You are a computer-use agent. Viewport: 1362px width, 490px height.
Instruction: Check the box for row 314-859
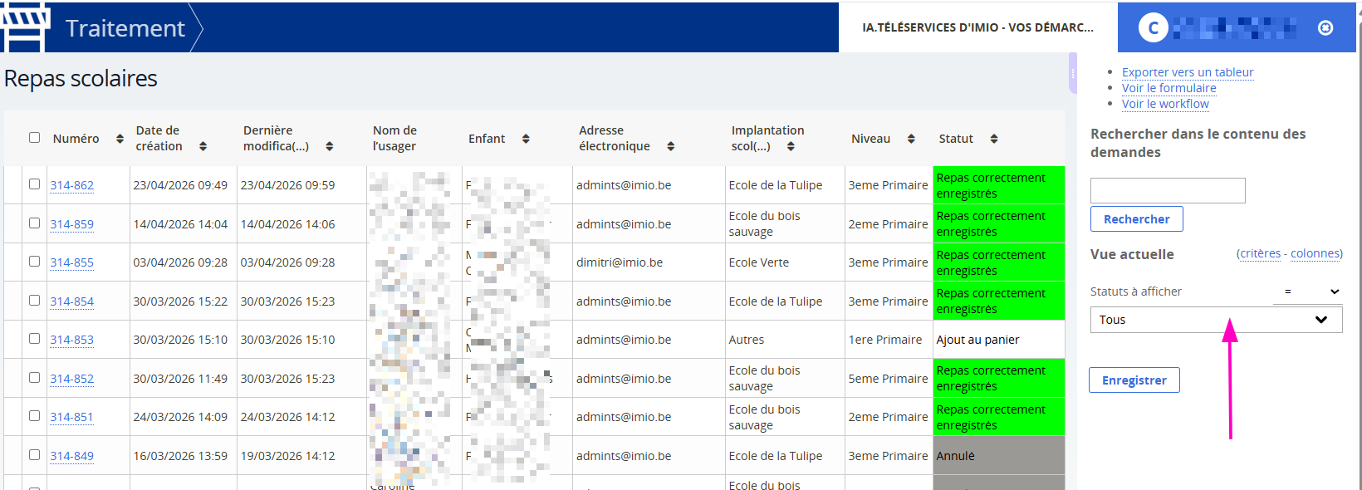34,223
